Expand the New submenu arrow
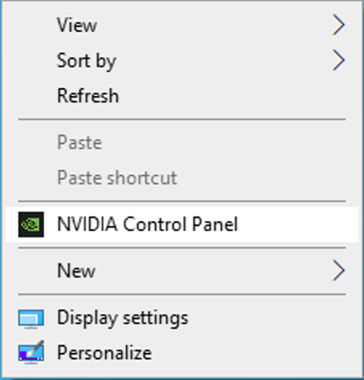The width and height of the screenshot is (364, 380). point(339,271)
